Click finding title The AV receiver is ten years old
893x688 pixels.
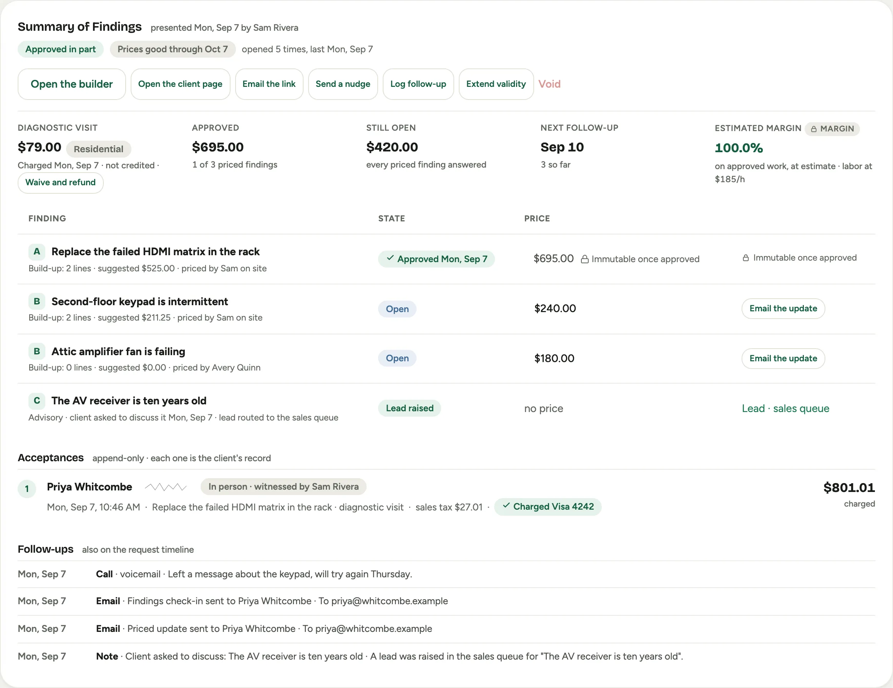click(x=129, y=401)
